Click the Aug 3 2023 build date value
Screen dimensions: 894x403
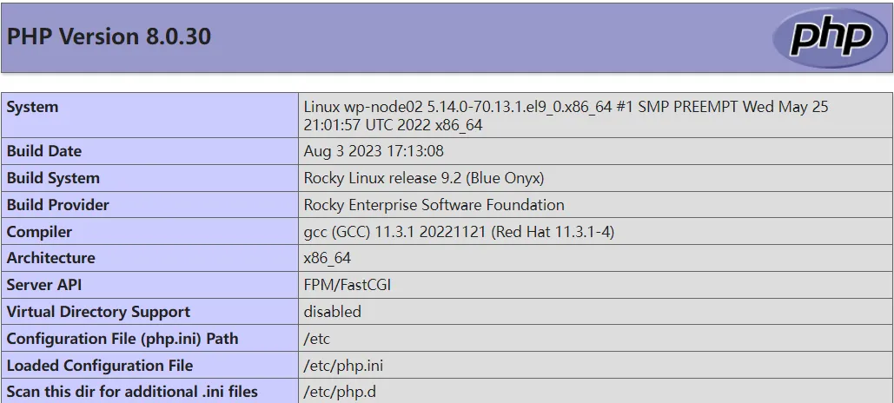[x=374, y=151]
